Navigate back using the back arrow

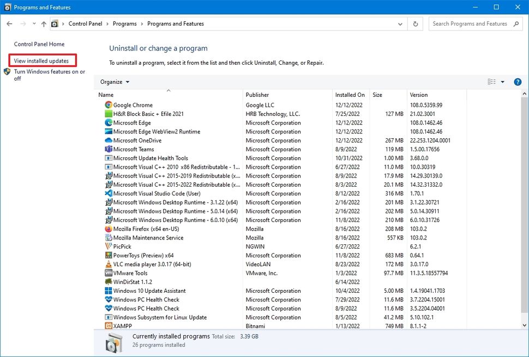coord(9,23)
